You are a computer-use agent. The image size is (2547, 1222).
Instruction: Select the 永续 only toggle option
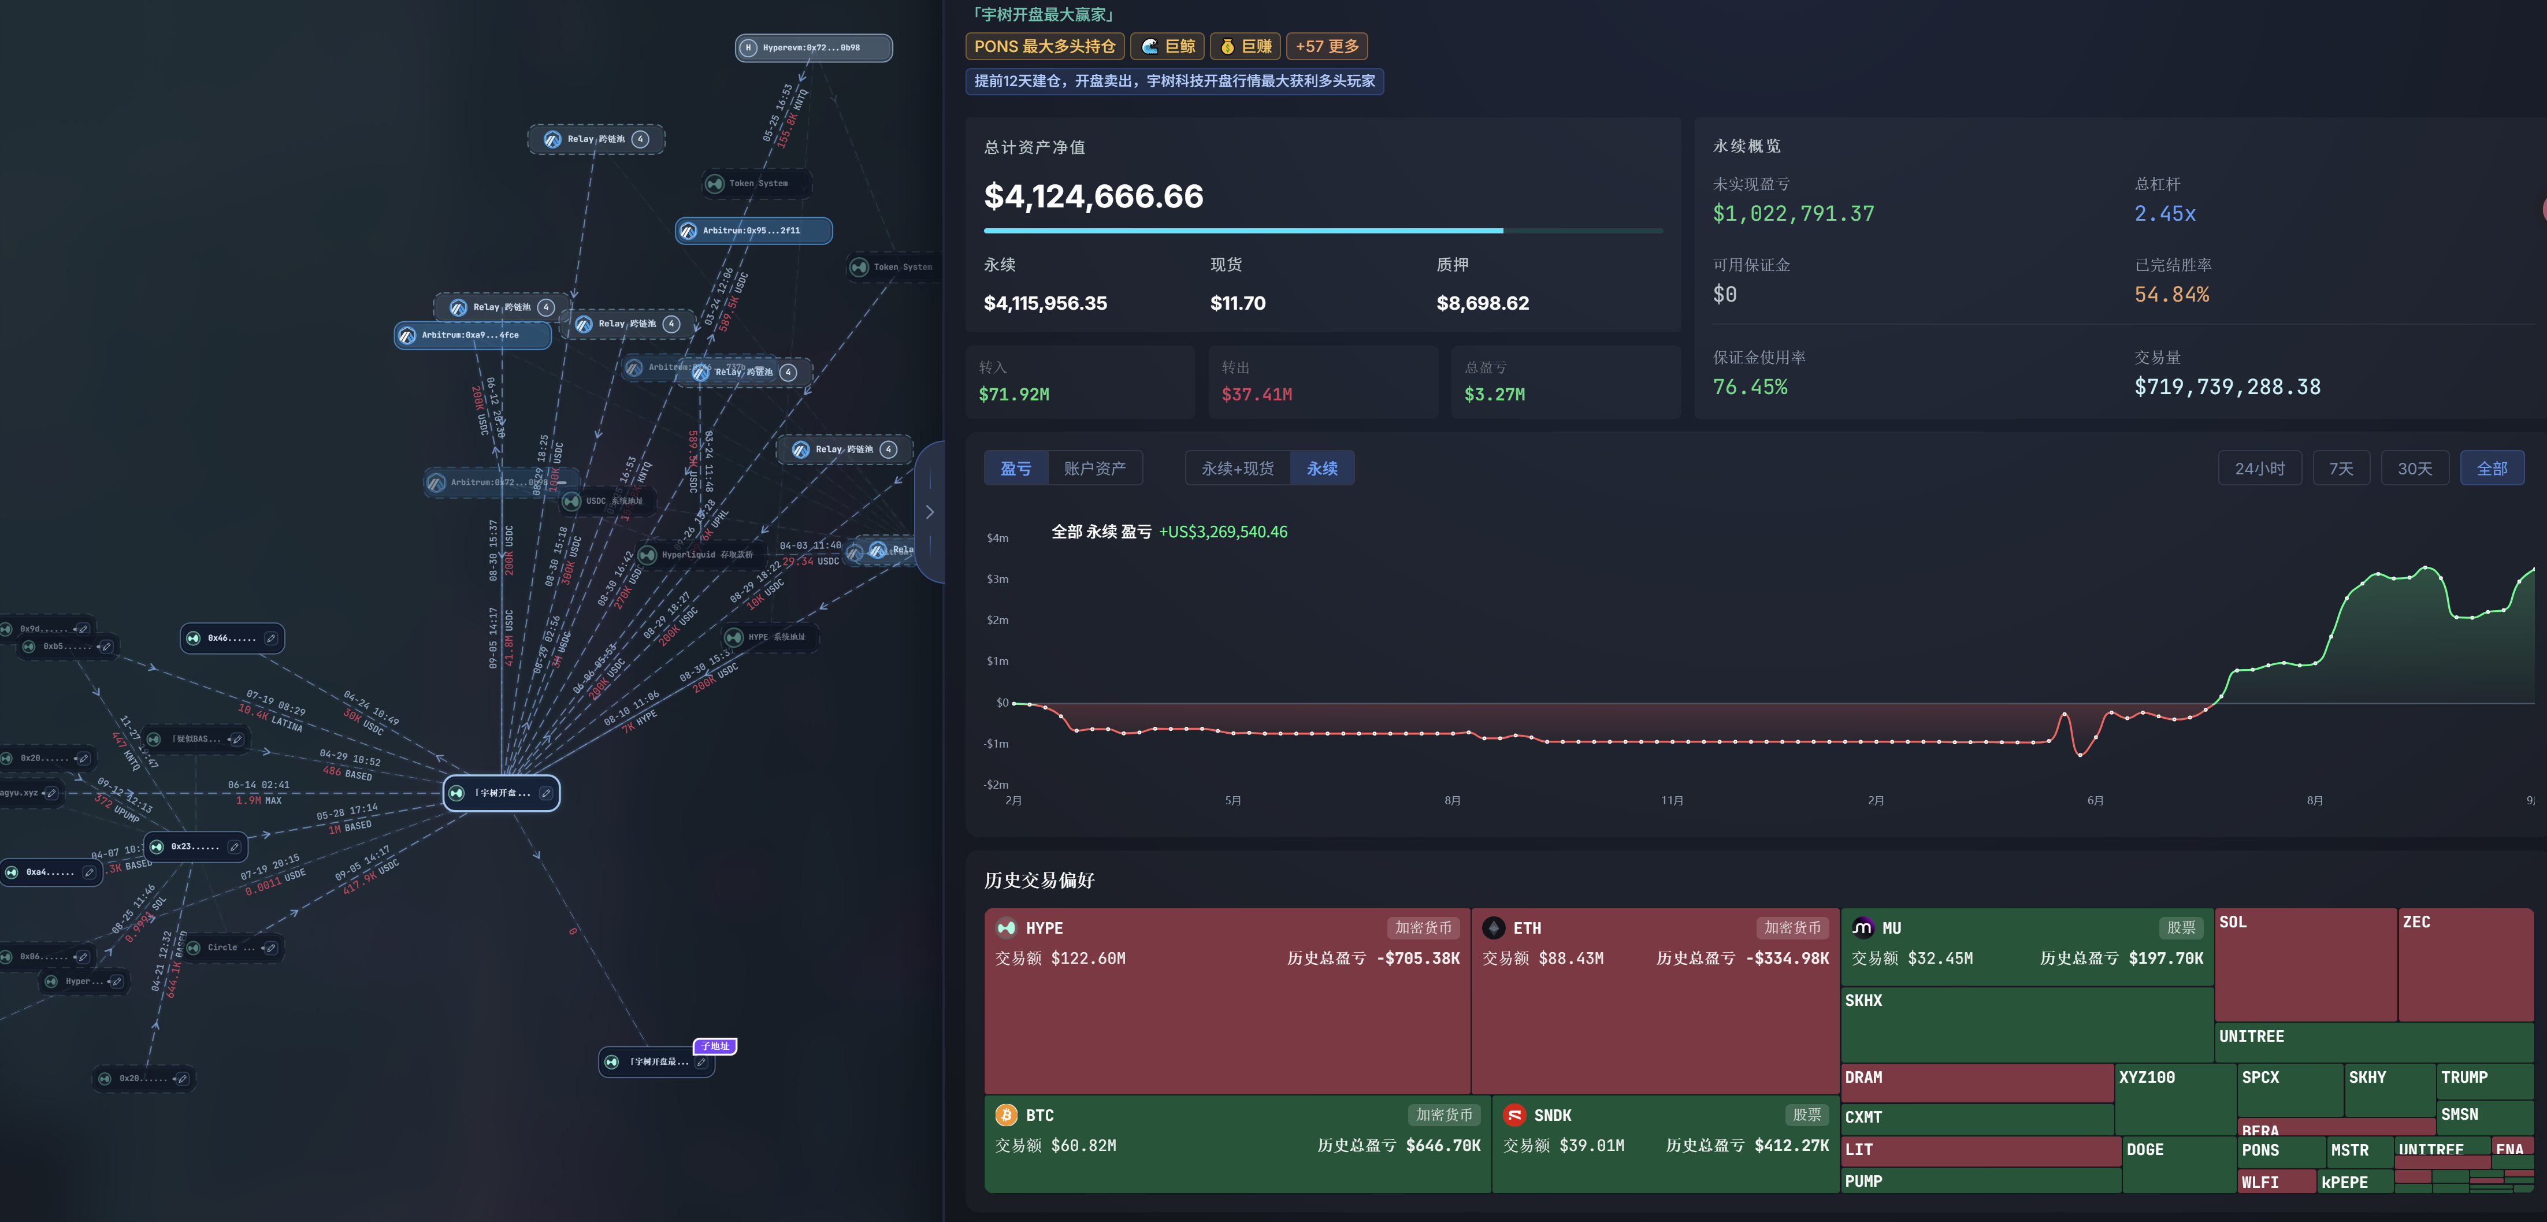click(x=1322, y=469)
